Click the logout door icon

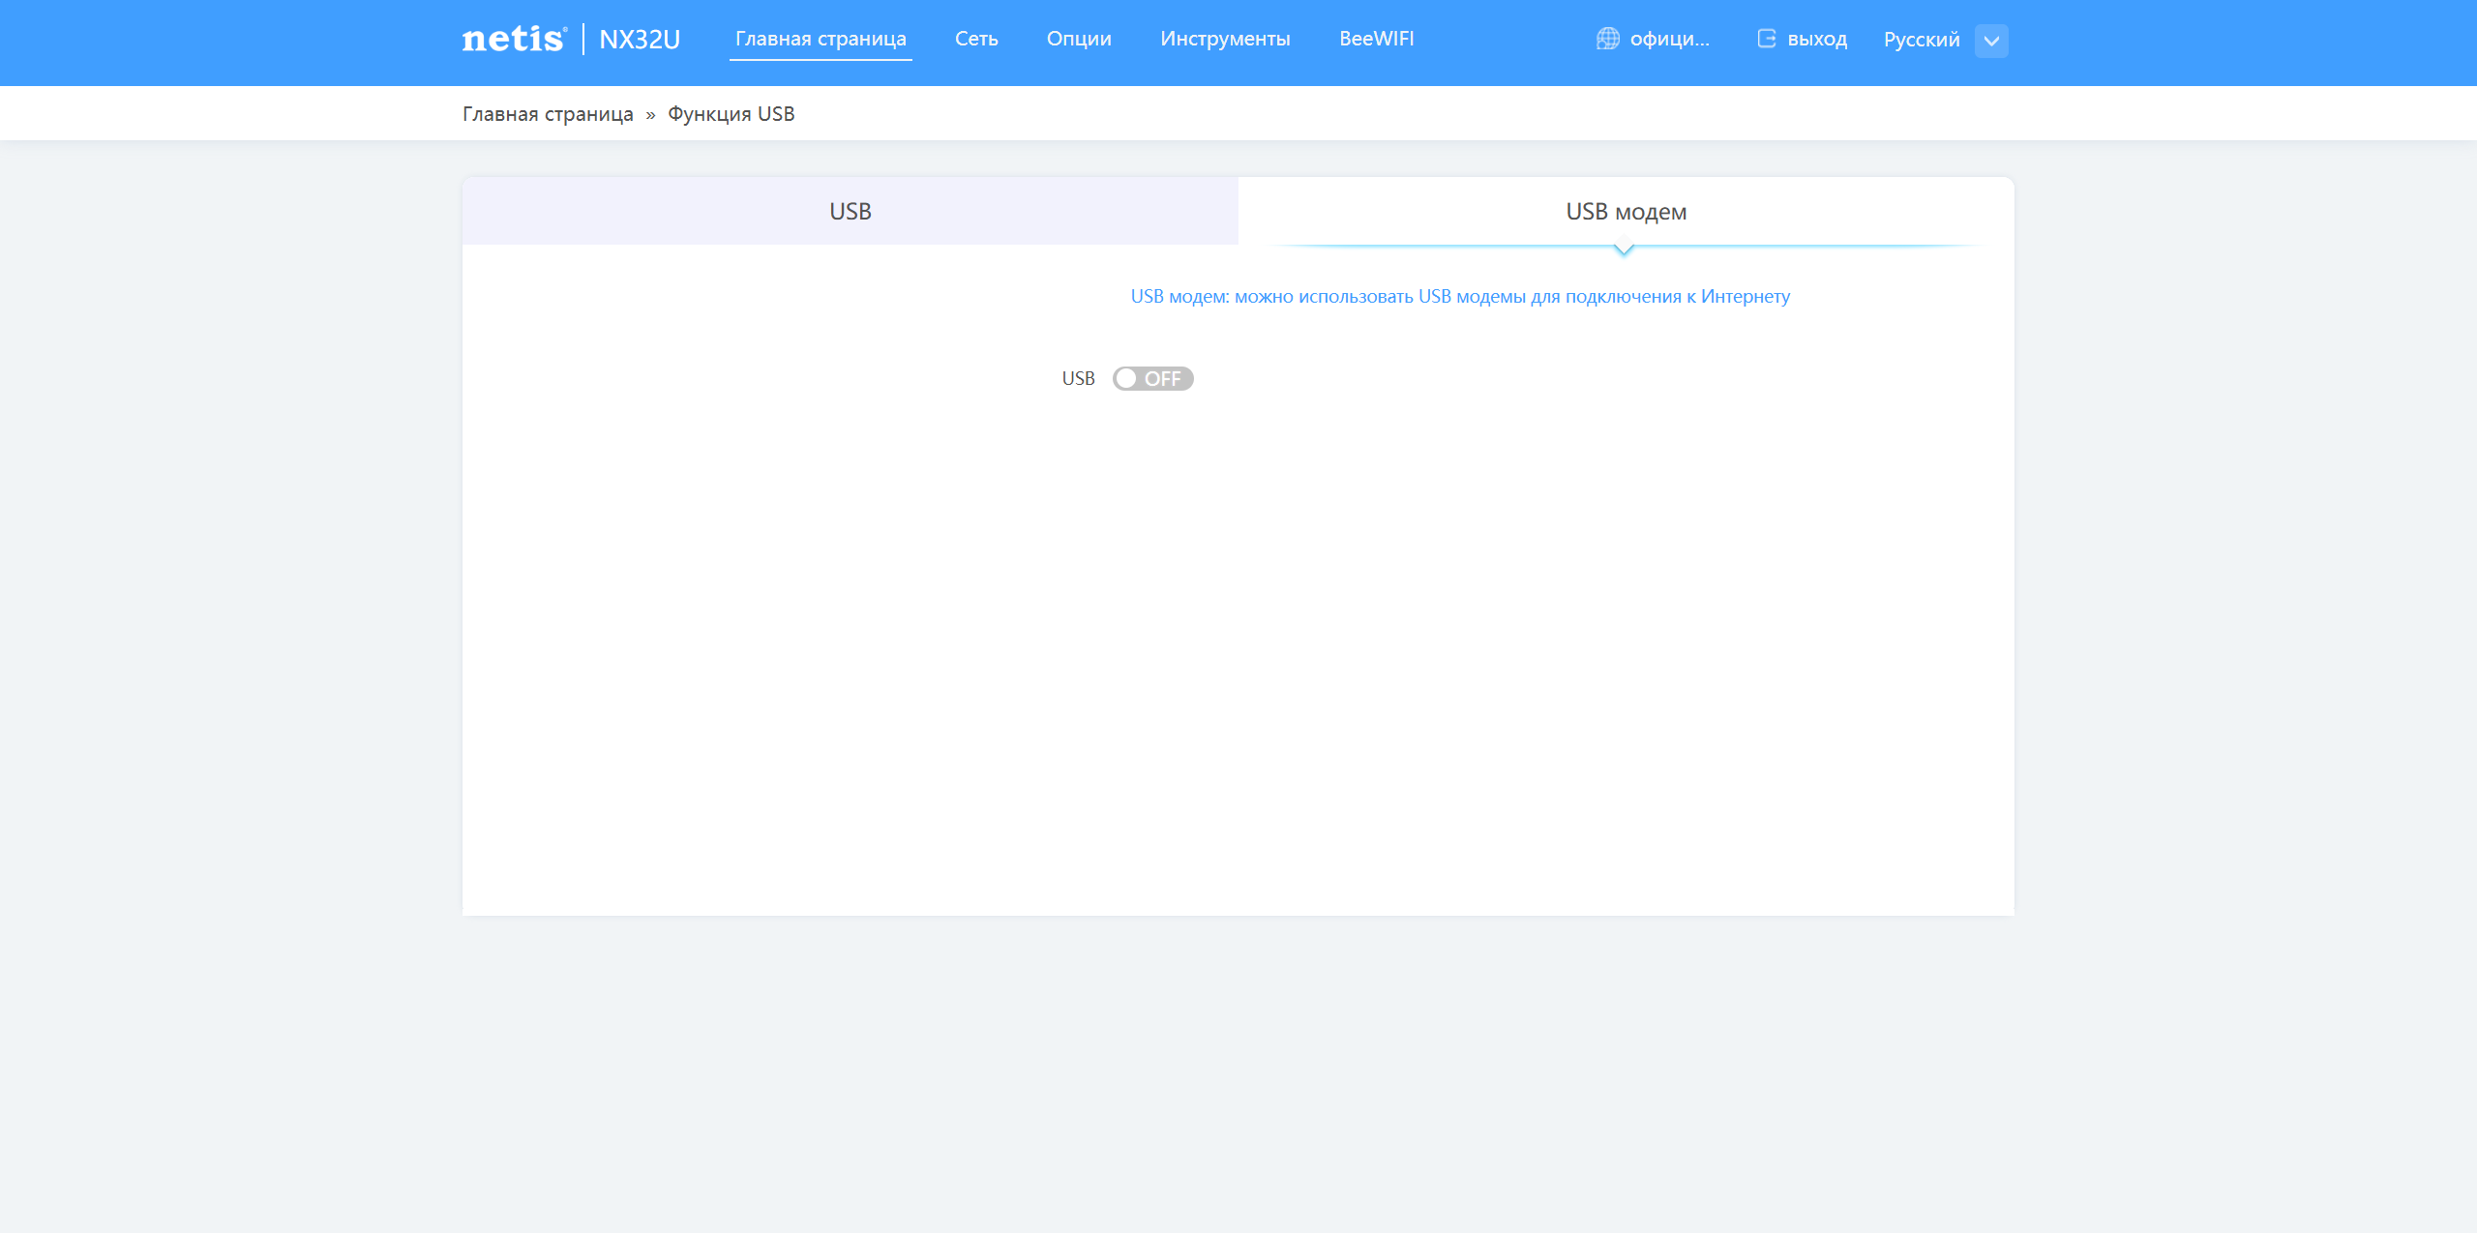point(1766,39)
